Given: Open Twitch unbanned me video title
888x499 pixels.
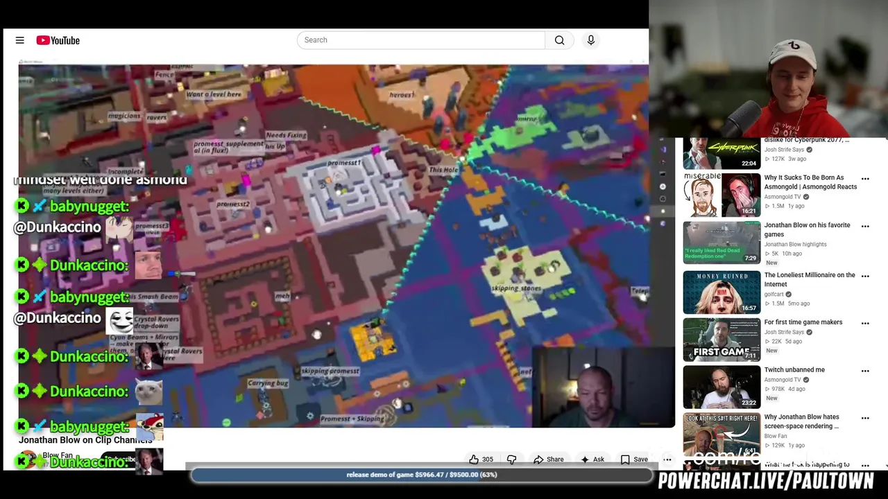Looking at the screenshot, I should tap(794, 370).
